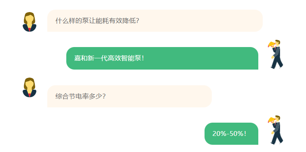
Task: Select the woman avatar beside 综合节电率多少?
Action: pyautogui.click(x=30, y=87)
